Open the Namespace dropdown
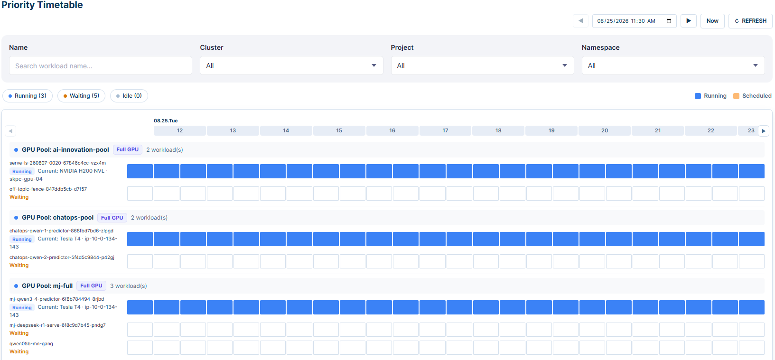Viewport: 775px width, 360px height. 673,65
